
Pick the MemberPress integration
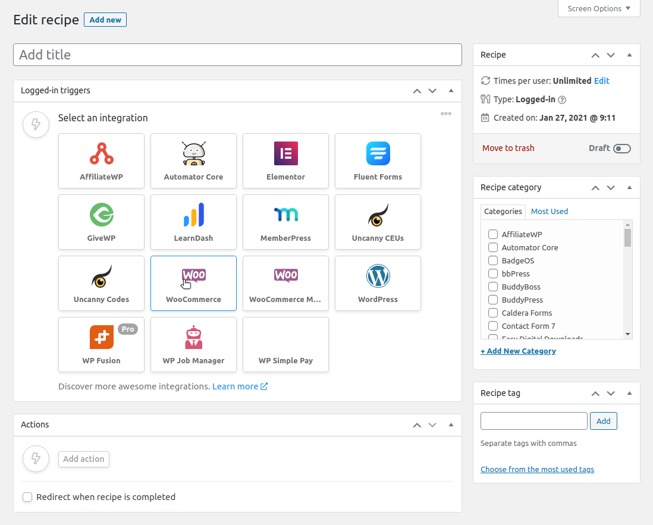tap(285, 222)
